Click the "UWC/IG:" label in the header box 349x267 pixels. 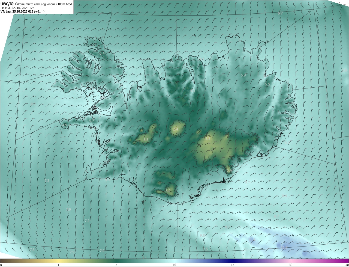tap(8, 4)
